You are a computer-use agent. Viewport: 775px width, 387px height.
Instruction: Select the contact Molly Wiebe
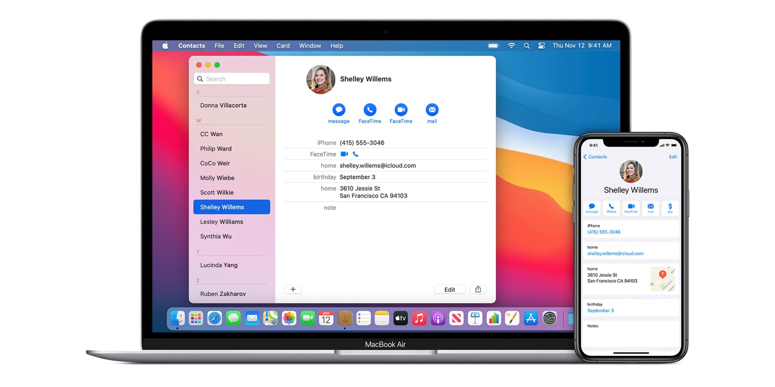click(217, 178)
